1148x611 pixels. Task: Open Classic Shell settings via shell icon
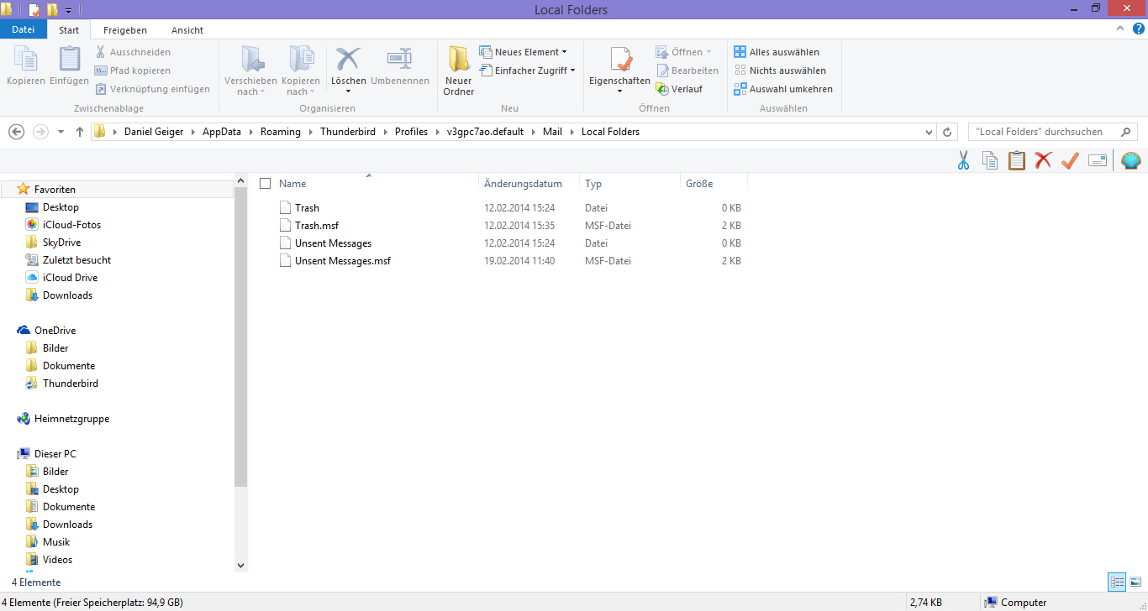pos(1131,161)
